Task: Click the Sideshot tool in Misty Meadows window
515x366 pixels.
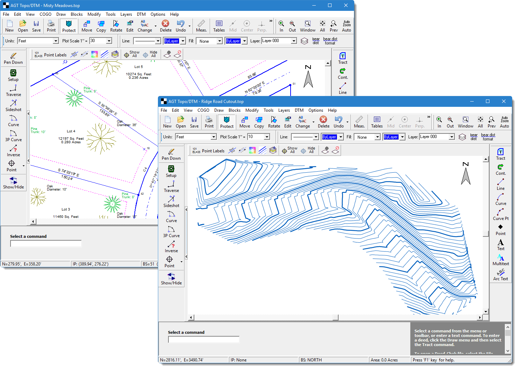Action: click(x=13, y=105)
